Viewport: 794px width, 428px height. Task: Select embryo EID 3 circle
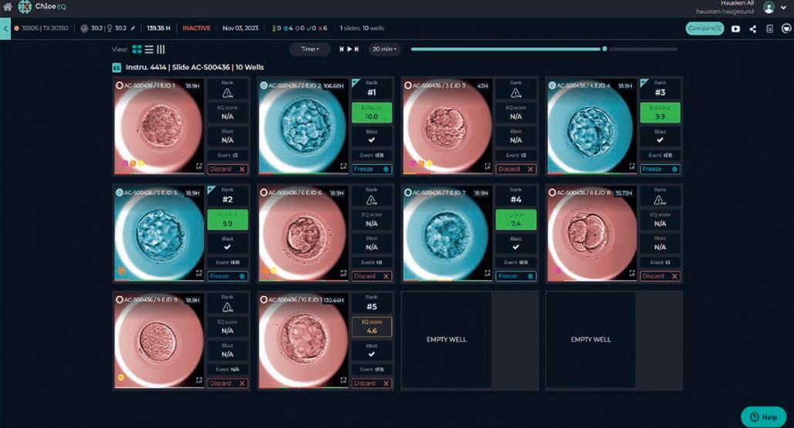407,86
